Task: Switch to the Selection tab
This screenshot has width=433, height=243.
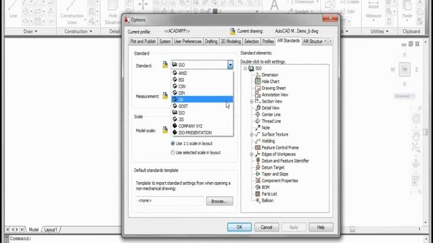Action: coord(252,41)
